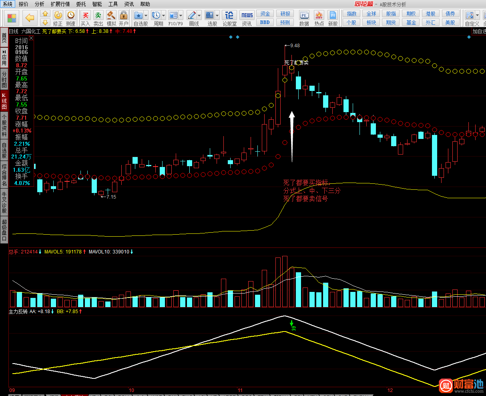The image size is (486, 396).
Task: Click the 指数 button
Action: pyautogui.click(x=351, y=14)
